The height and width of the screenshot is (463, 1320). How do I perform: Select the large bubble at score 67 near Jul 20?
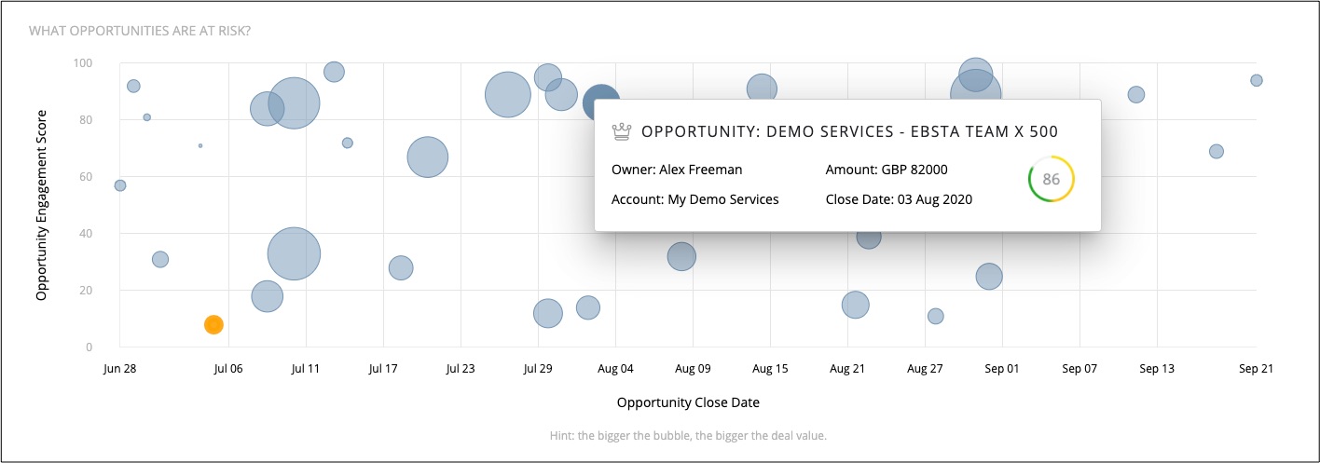point(428,157)
